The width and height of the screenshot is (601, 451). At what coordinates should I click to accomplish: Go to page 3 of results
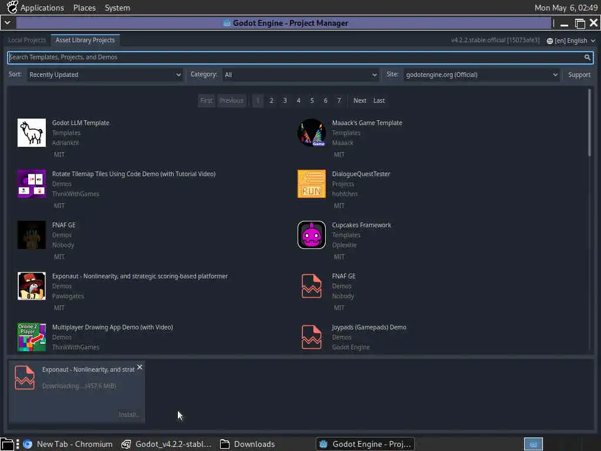click(285, 100)
